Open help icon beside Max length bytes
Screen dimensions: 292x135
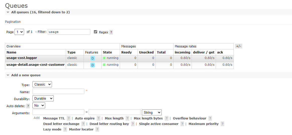167,118
